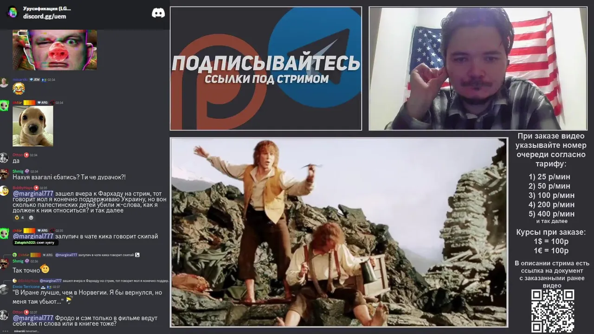Screen dimensions: 594x334
Task: Click the '5) 400 р/мин' tariff line
Action: click(551, 214)
